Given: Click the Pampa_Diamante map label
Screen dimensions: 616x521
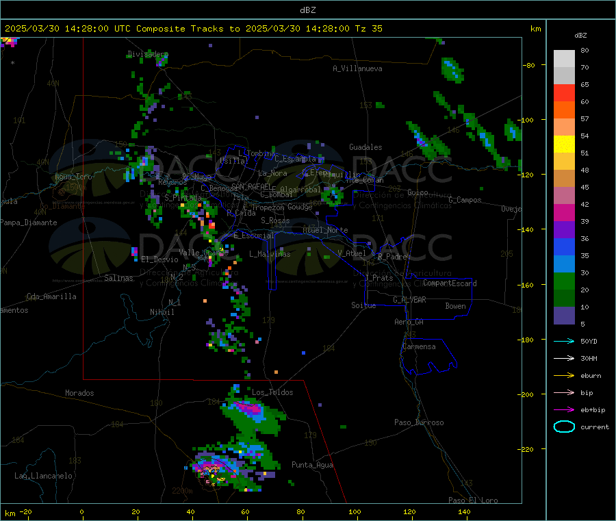Looking at the screenshot, I should (x=29, y=223).
